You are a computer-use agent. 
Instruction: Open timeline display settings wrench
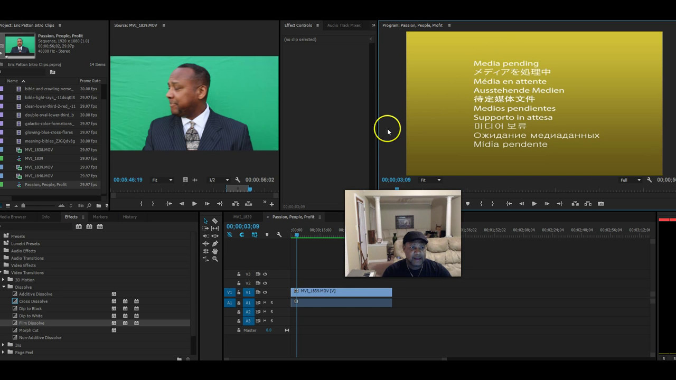coord(279,235)
